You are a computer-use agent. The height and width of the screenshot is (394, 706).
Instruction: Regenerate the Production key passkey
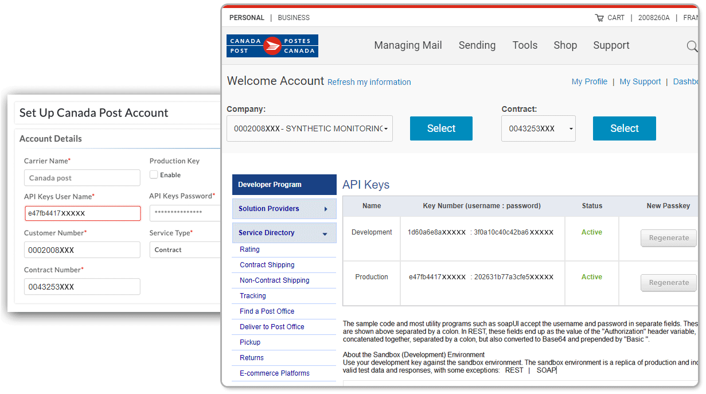[669, 283]
